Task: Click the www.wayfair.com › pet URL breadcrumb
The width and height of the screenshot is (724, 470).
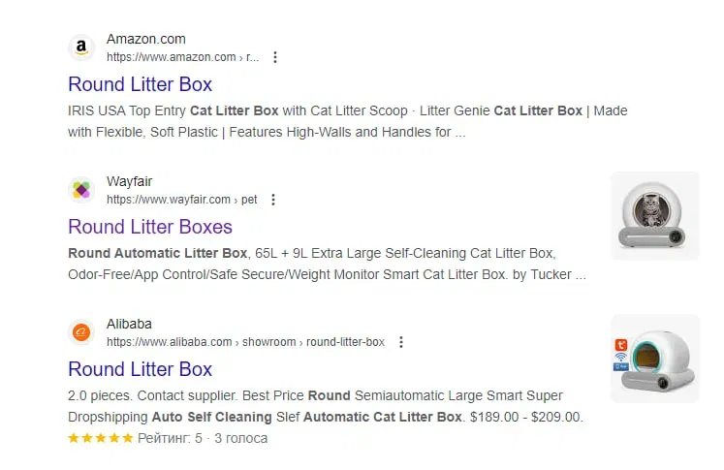Action: [x=181, y=200]
